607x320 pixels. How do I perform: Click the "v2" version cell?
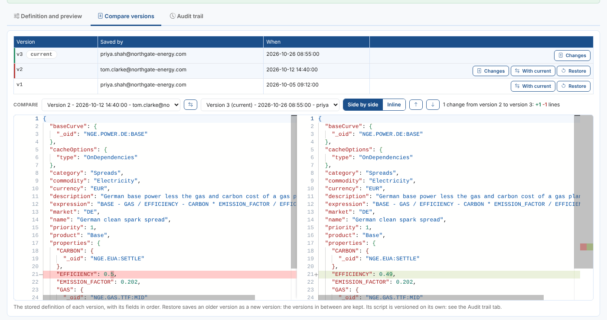coord(55,71)
